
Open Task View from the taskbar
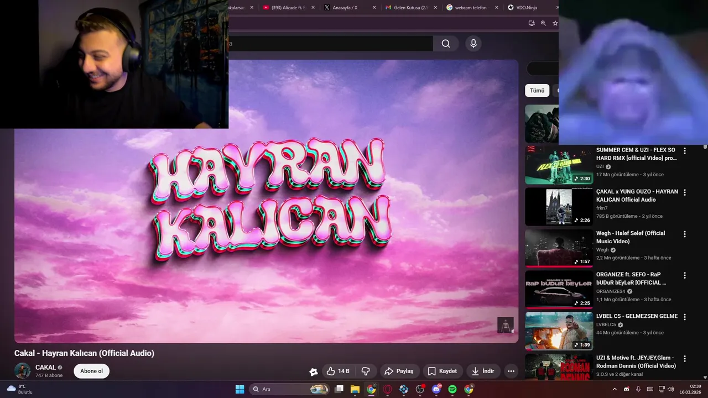[339, 389]
